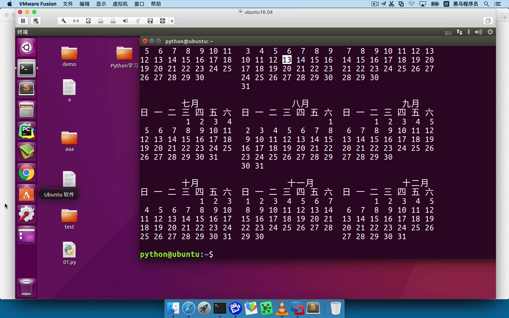This screenshot has width=509, height=318.
Task: Open virtual machine settings wrench icon
Action: click(x=64, y=21)
